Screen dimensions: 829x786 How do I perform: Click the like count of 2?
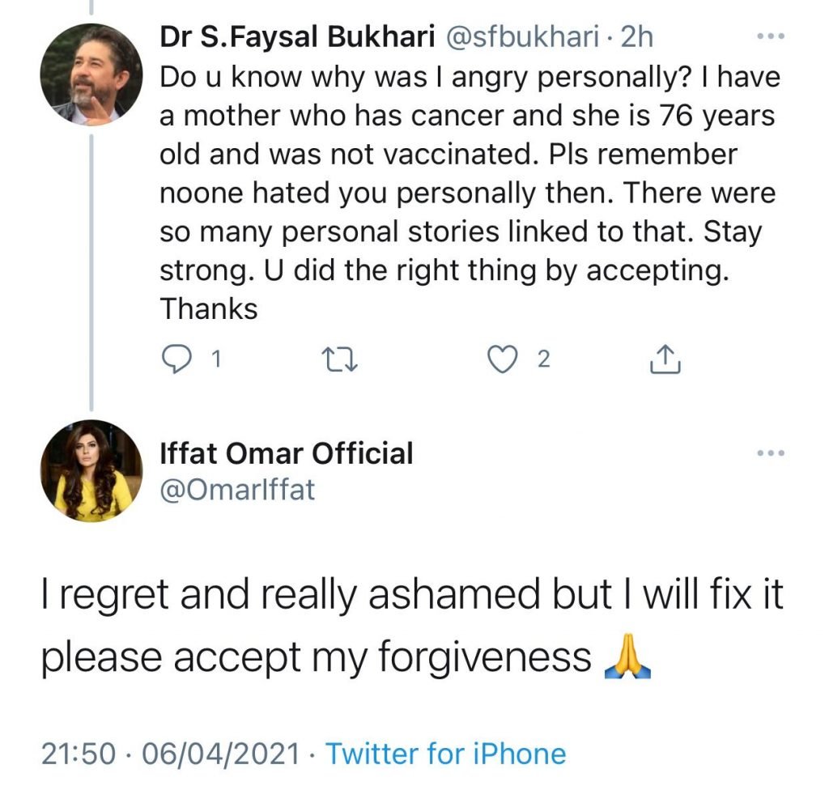543,359
